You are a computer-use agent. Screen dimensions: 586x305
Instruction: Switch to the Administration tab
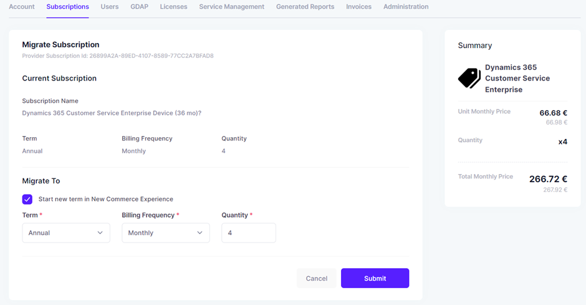click(406, 7)
